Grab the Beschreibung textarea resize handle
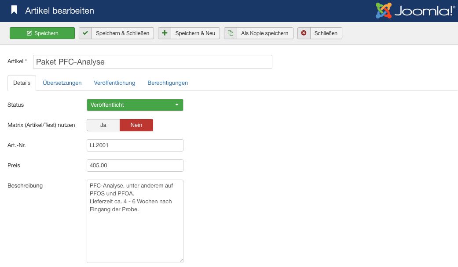This screenshot has width=458, height=267. 181,260
